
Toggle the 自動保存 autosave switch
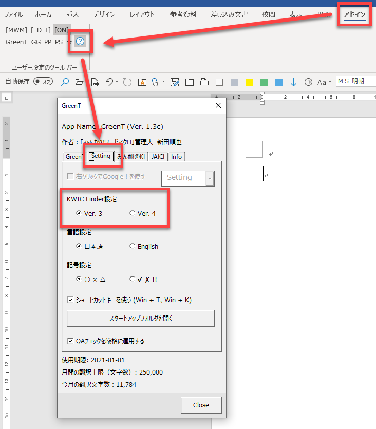click(43, 82)
